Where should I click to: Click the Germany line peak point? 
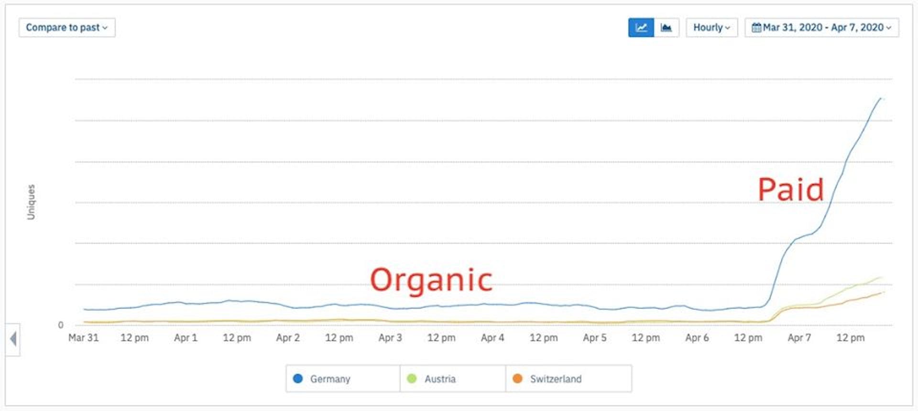pyautogui.click(x=880, y=98)
